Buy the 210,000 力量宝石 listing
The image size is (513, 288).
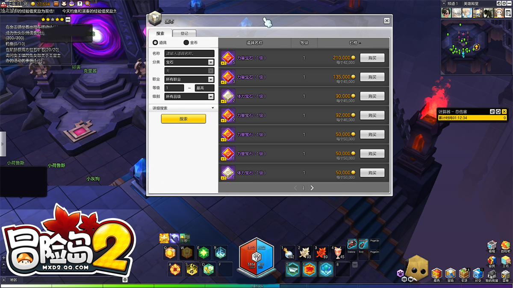[372, 58]
